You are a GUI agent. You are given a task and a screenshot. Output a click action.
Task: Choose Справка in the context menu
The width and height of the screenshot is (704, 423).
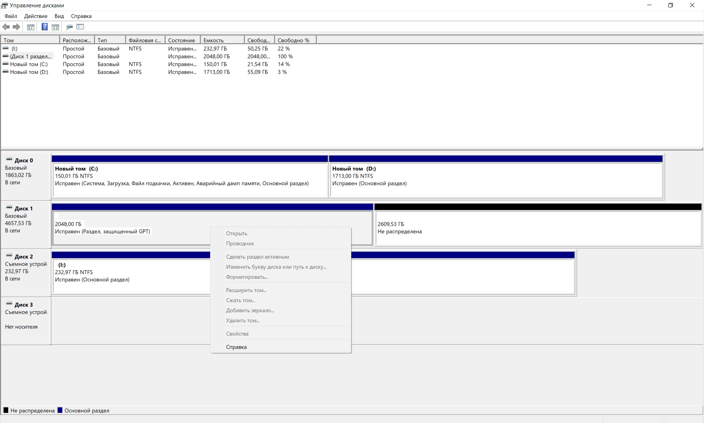(281, 347)
